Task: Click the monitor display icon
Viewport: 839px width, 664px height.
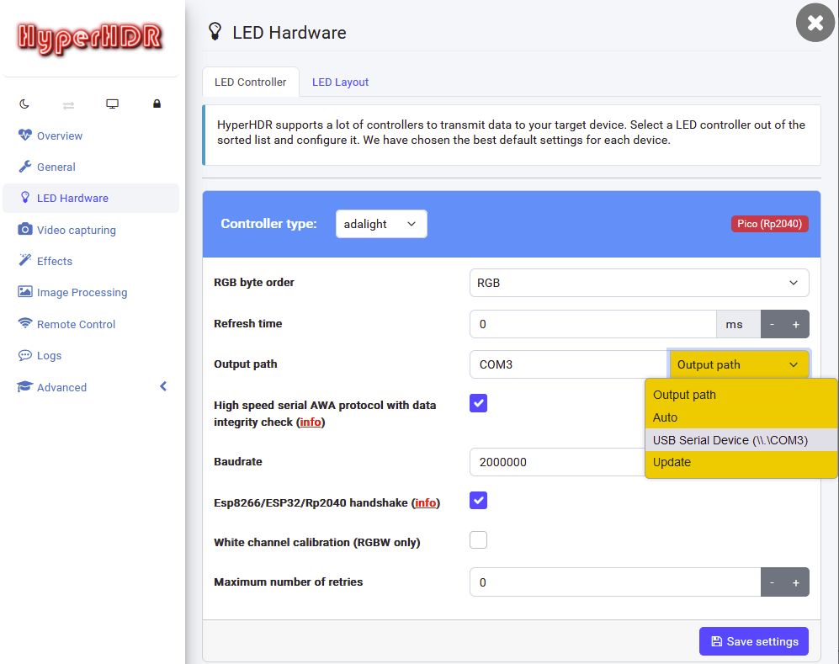Action: (113, 104)
